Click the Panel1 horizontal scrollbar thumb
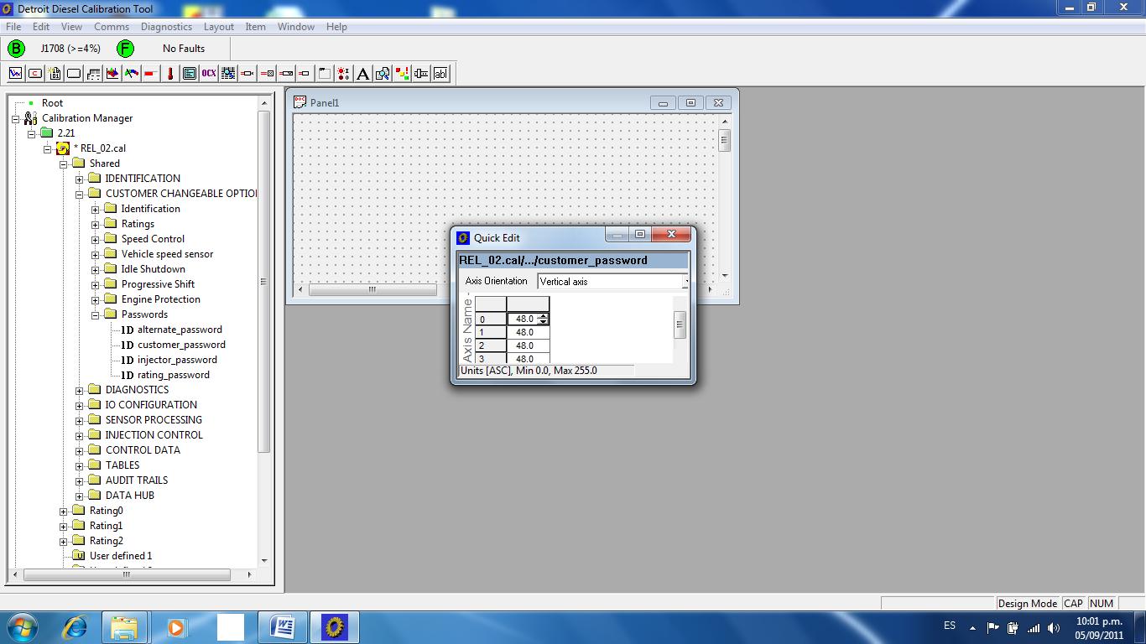1146x644 pixels. 372,290
